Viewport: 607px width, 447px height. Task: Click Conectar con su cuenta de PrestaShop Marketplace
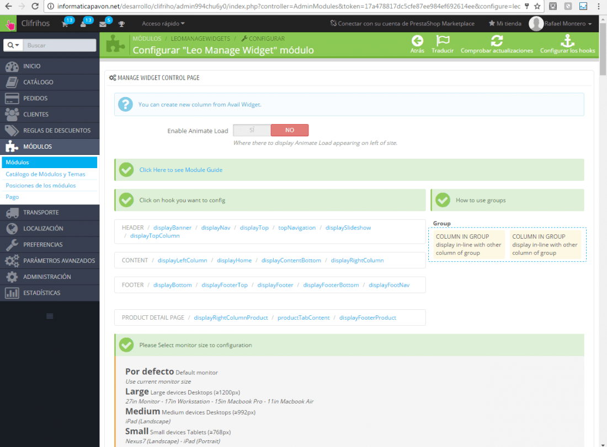[402, 24]
